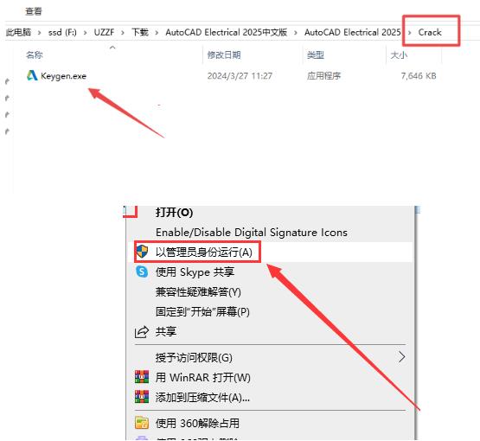Click the share arrow icon beside 共享

pyautogui.click(x=142, y=332)
